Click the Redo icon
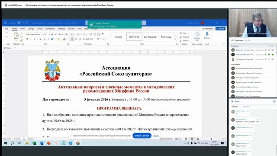The height and width of the screenshot is (156, 277). pyautogui.click(x=7, y=37)
